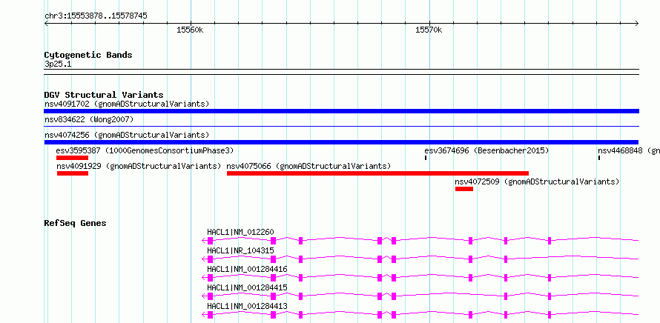Screen dimensions: 660x323
Task: Click the leftmost exon of NR_104315 transcript
Action: click(x=211, y=259)
